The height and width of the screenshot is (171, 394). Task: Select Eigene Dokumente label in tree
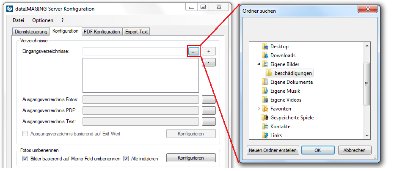(x=292, y=82)
